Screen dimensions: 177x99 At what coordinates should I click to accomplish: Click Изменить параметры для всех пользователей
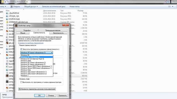[37, 89]
